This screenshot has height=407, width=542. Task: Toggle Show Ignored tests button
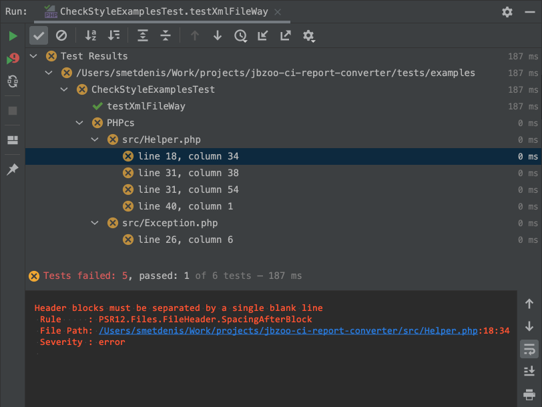tap(61, 35)
